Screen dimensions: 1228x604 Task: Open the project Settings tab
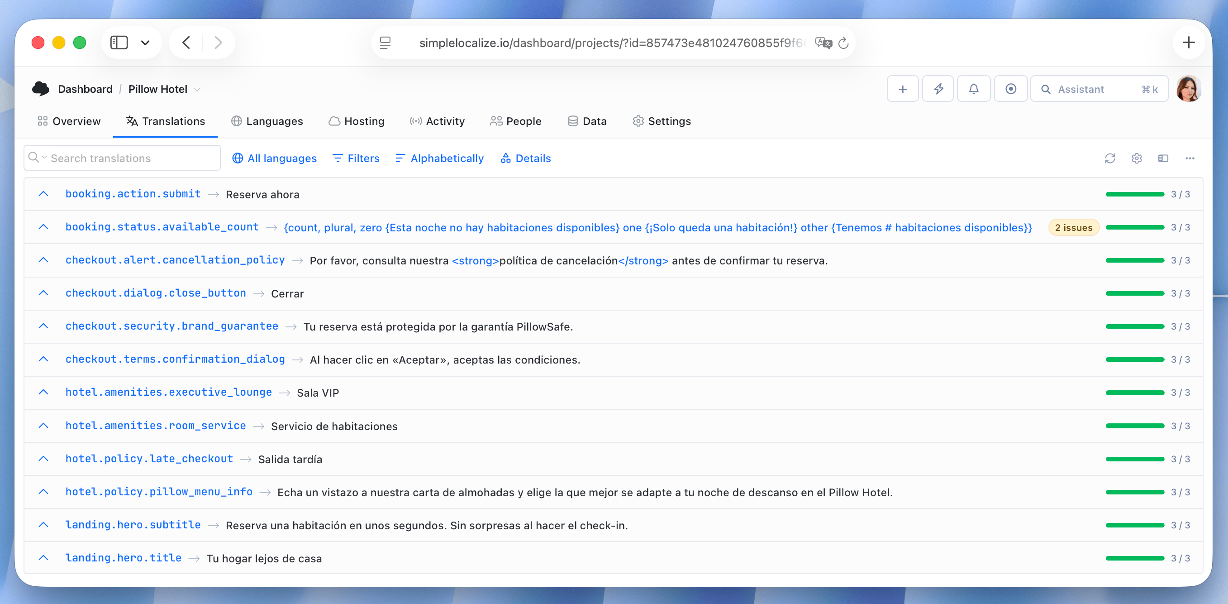(662, 121)
